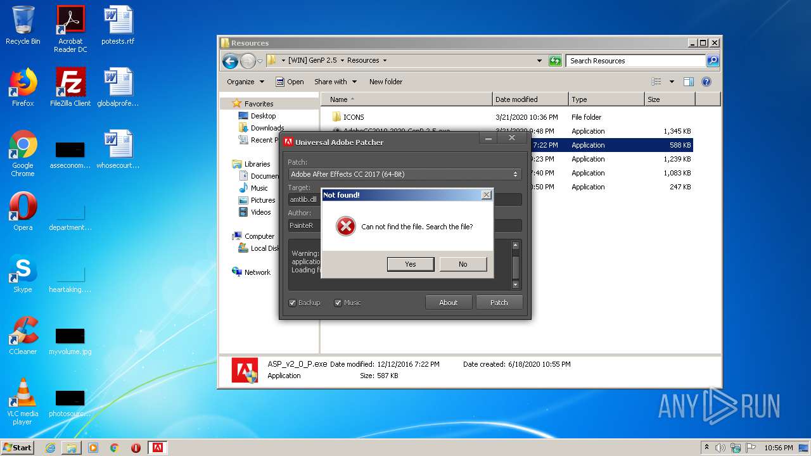
Task: Select Music library
Action: [x=259, y=188]
